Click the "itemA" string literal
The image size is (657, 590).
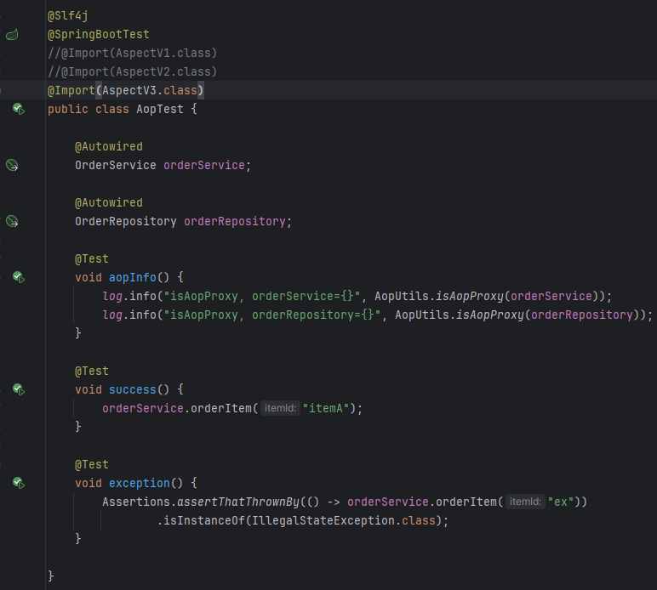(x=327, y=408)
